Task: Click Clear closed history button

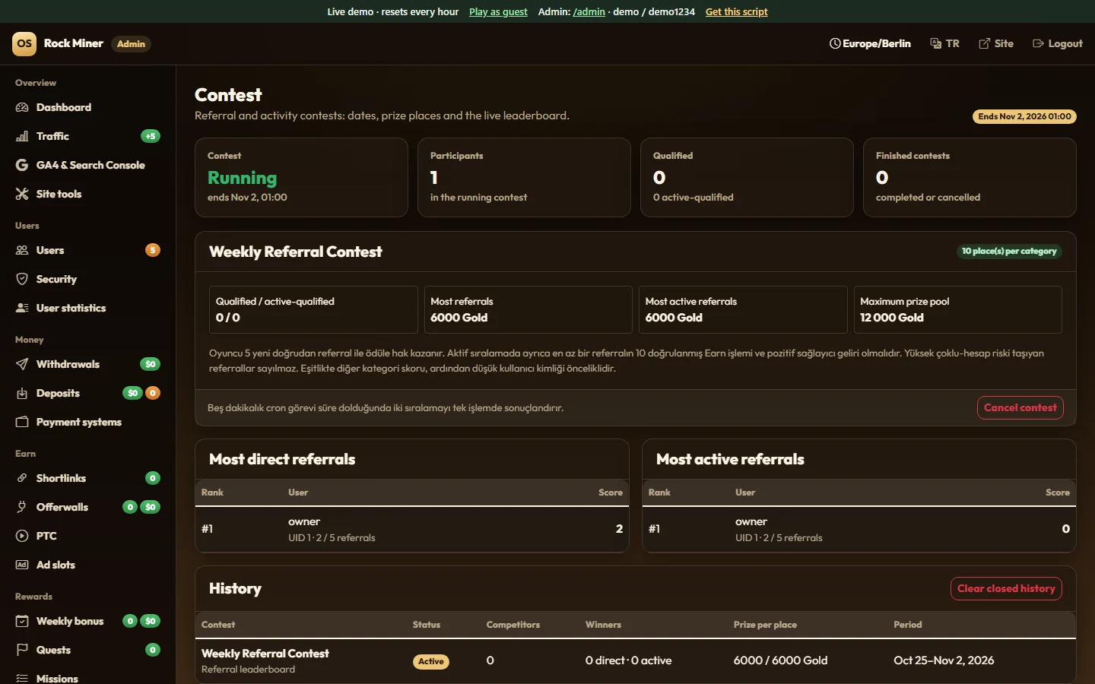Action: tap(1006, 588)
